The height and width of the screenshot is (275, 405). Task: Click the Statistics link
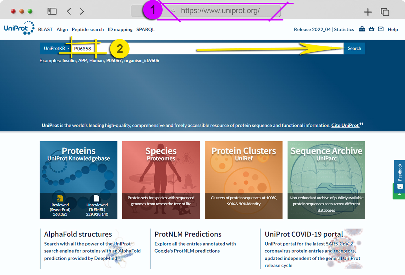(x=344, y=29)
